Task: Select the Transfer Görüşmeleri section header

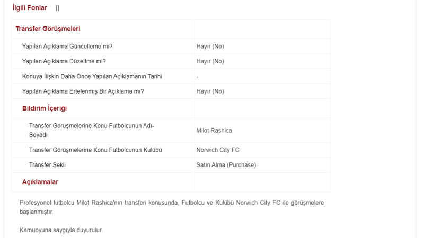Action: (x=48, y=29)
